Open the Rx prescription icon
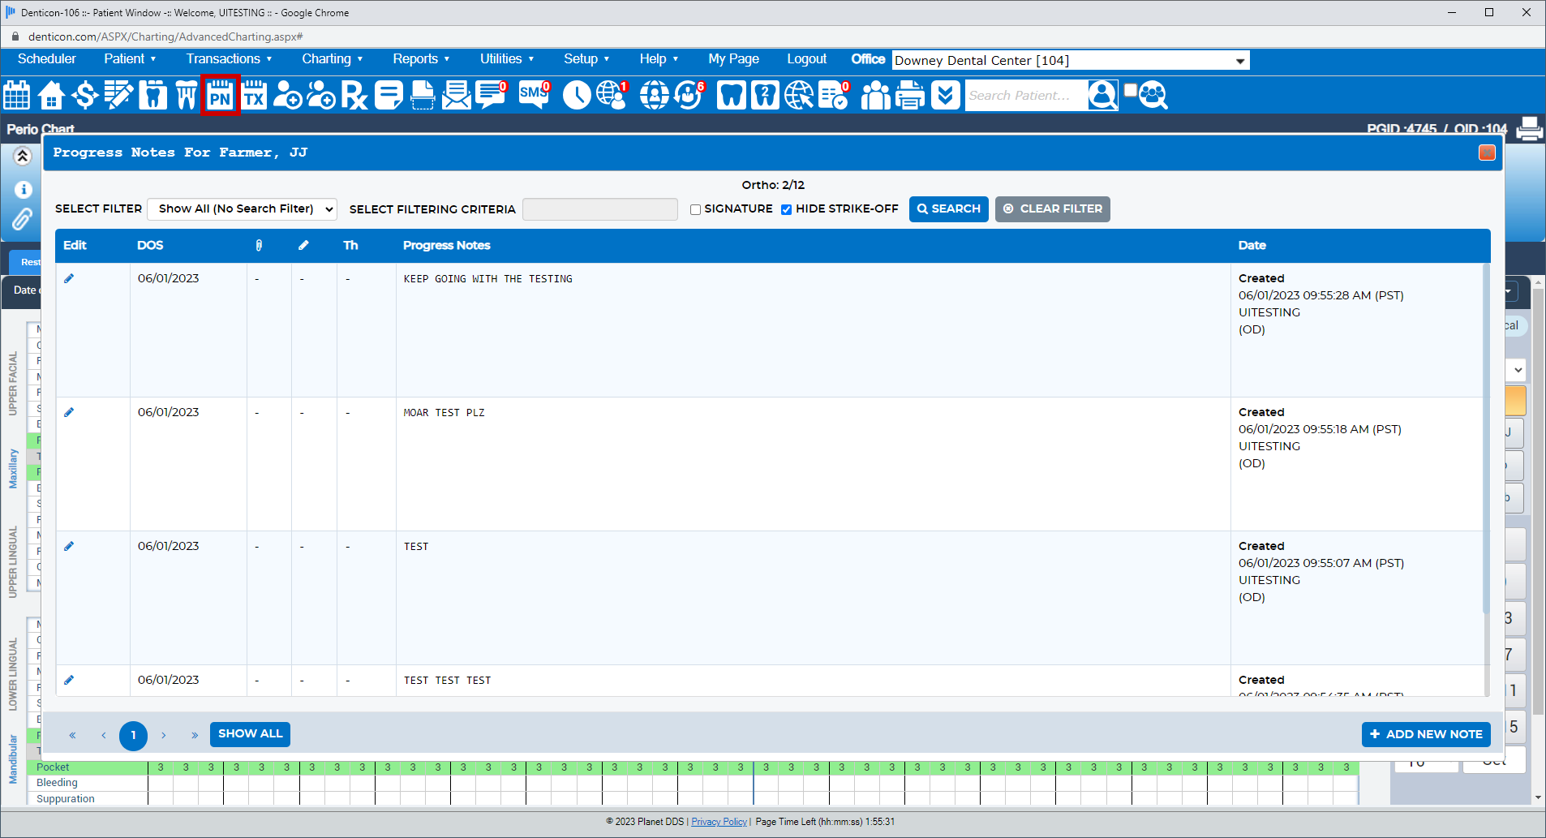 tap(354, 95)
